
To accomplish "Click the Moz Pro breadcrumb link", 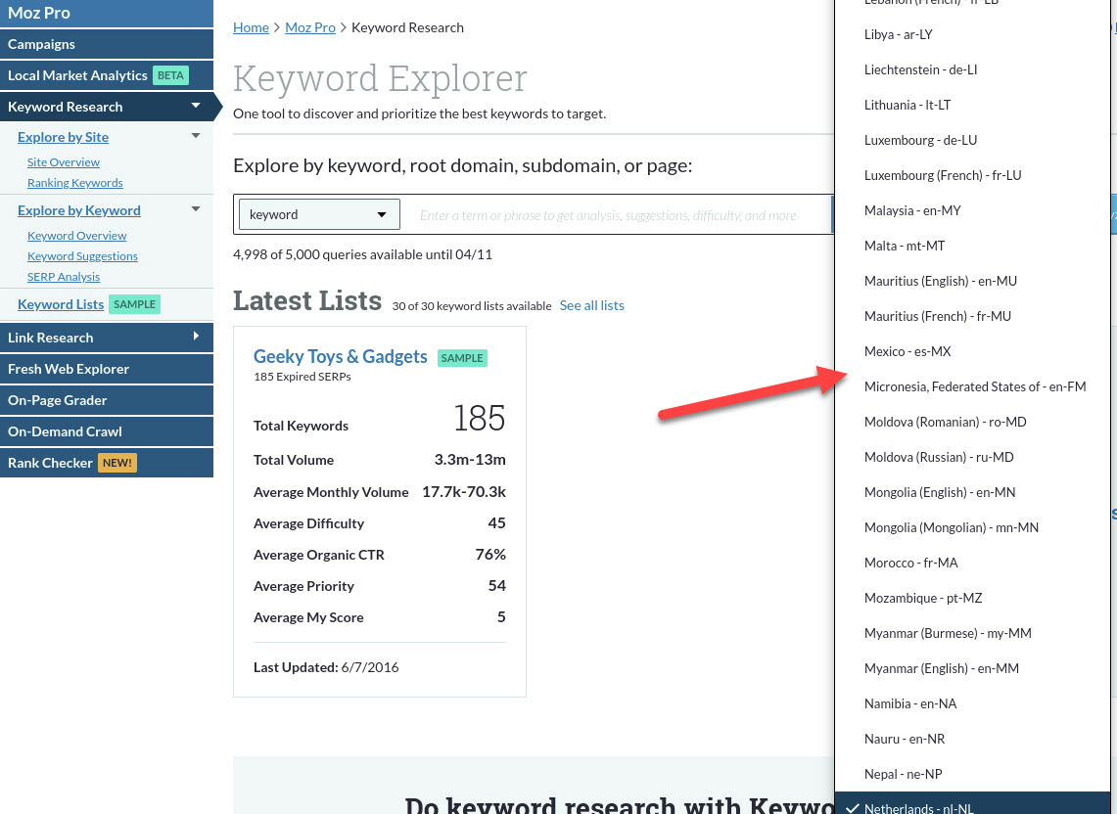I will click(x=310, y=27).
